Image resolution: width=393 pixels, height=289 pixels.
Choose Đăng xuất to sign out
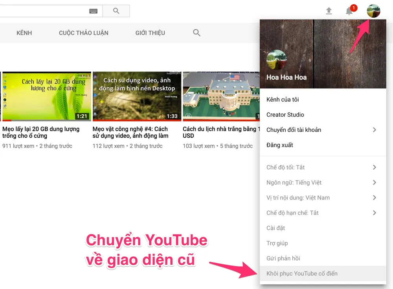(x=323, y=145)
